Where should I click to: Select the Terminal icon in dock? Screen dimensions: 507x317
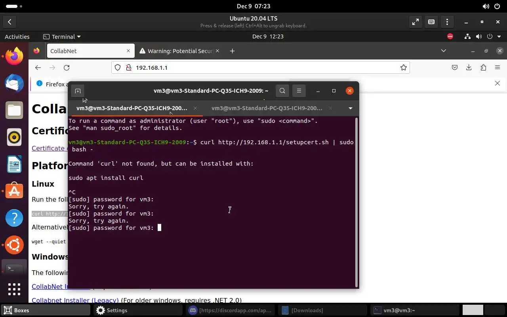click(x=14, y=269)
